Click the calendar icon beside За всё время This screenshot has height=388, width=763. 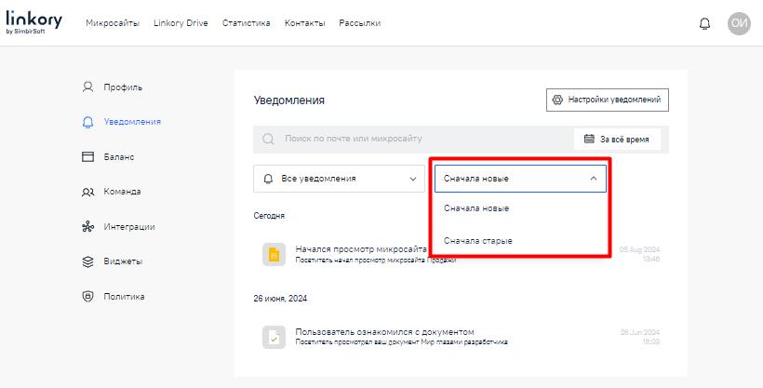[589, 139]
